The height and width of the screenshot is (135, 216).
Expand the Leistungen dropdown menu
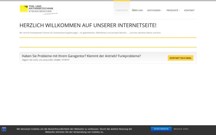pyautogui.click(x=154, y=10)
